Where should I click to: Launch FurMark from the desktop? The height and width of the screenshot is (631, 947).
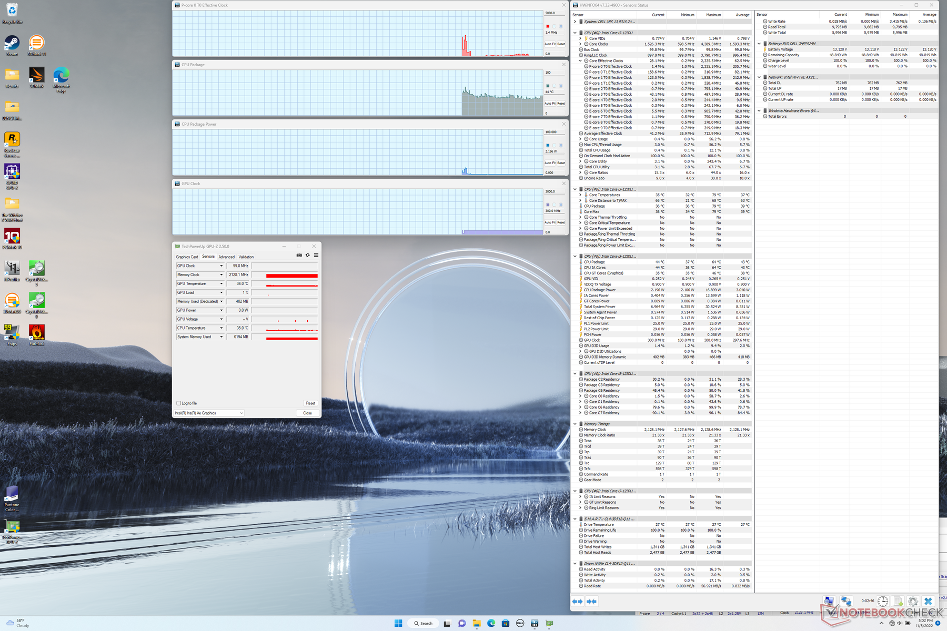pos(37,335)
